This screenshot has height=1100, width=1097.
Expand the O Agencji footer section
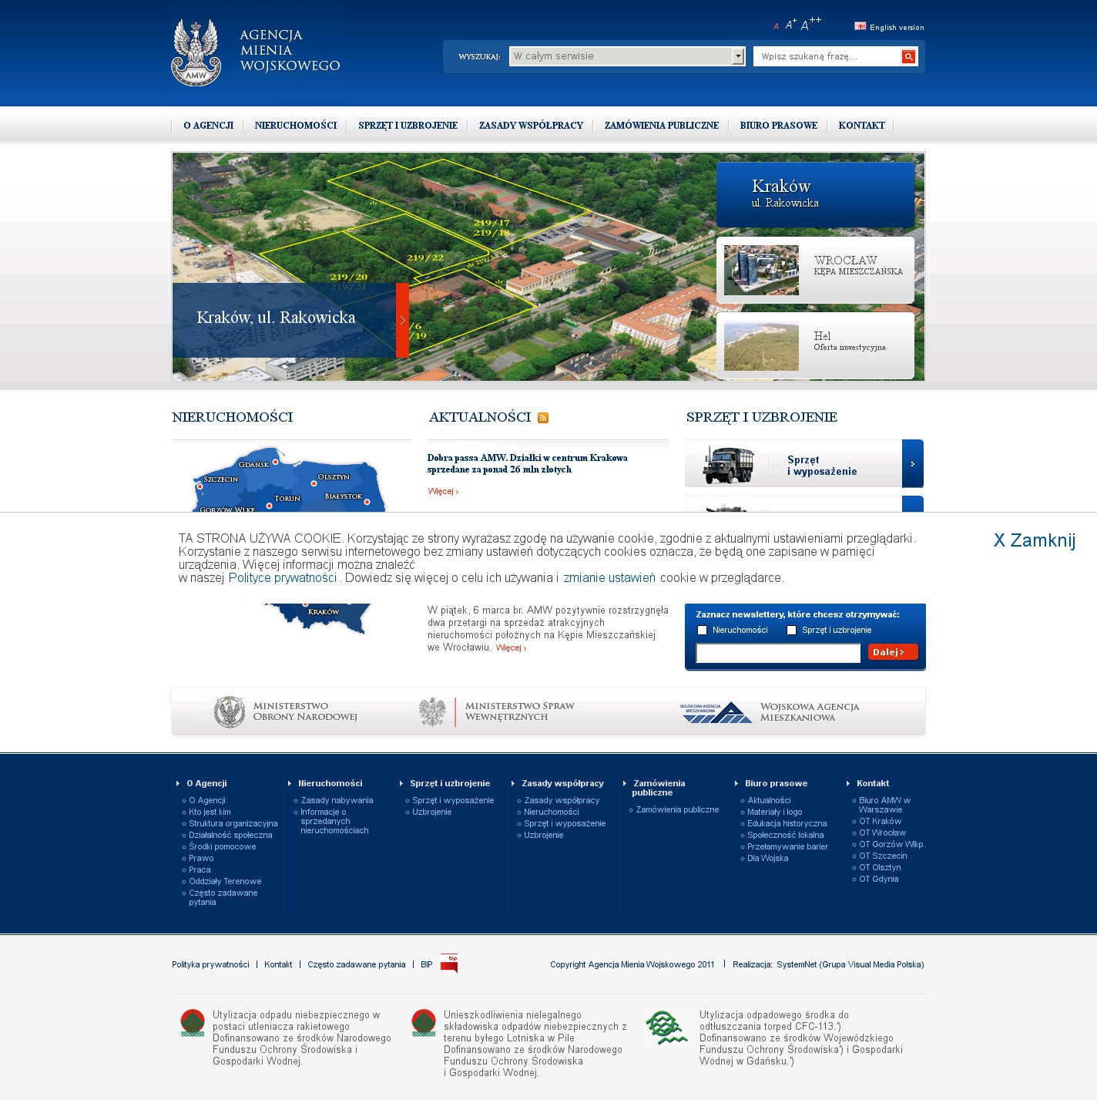pos(206,783)
